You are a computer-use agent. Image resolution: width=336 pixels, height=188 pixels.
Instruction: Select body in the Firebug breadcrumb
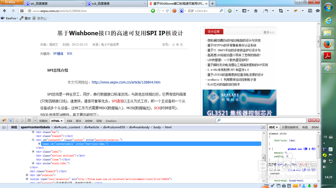[157, 127]
